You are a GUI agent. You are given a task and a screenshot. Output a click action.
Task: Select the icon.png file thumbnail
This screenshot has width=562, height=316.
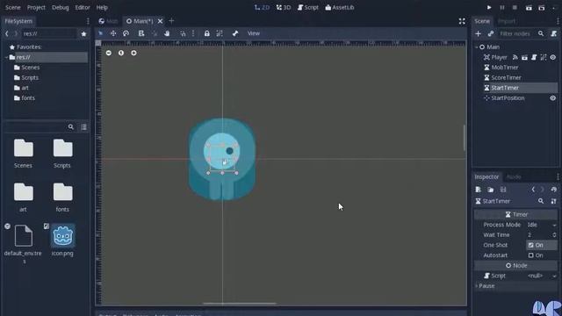pyautogui.click(x=62, y=236)
